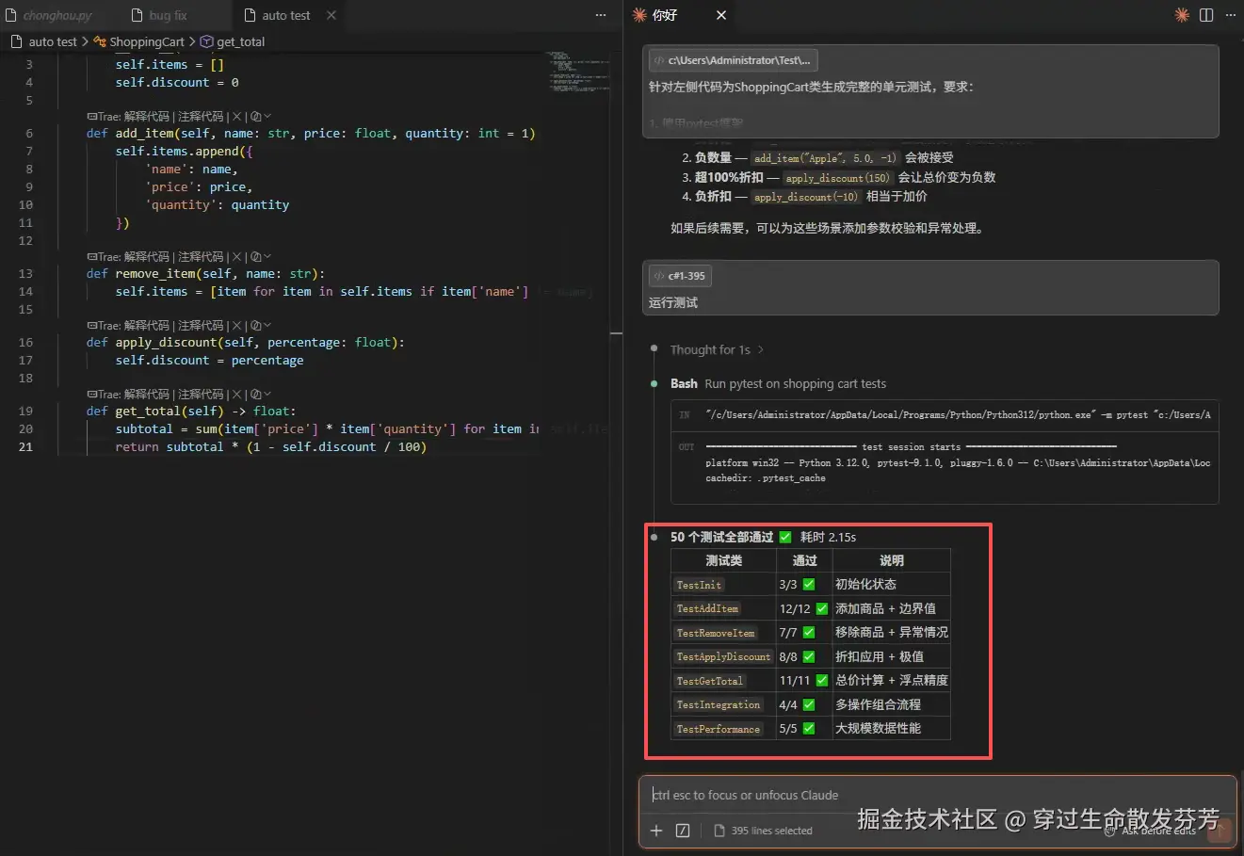Image resolution: width=1244 pixels, height=856 pixels.
Task: Close the auto test editor tab
Action: click(331, 15)
